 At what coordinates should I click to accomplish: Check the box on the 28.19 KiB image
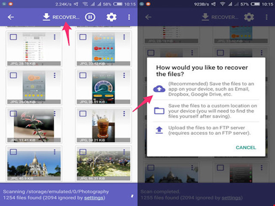click(13, 37)
